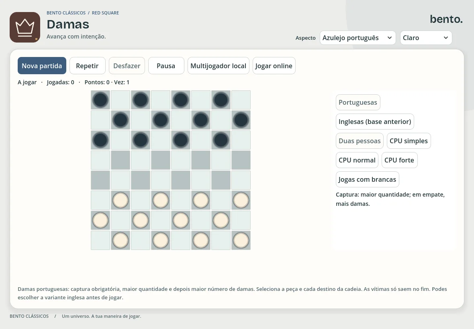Click Jogar online button
Screen dimensions: 474x329
274,66
